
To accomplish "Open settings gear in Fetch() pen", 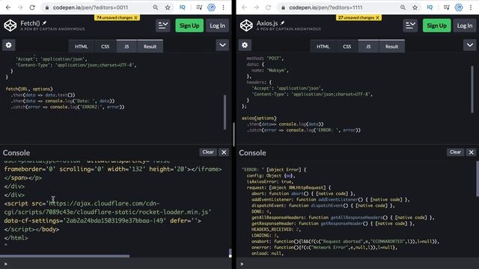I will (8, 45).
